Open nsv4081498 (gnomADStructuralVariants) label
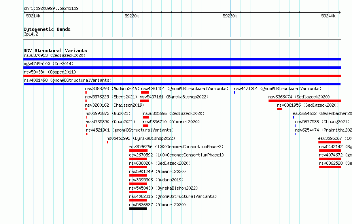The height and width of the screenshot is (224, 352). [x=68, y=80]
